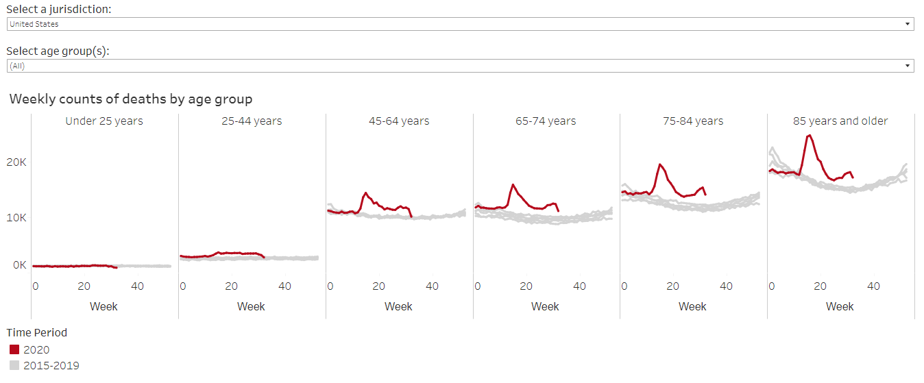The image size is (924, 383).
Task: Select the 2015-2019 legend label
Action: tap(51, 365)
